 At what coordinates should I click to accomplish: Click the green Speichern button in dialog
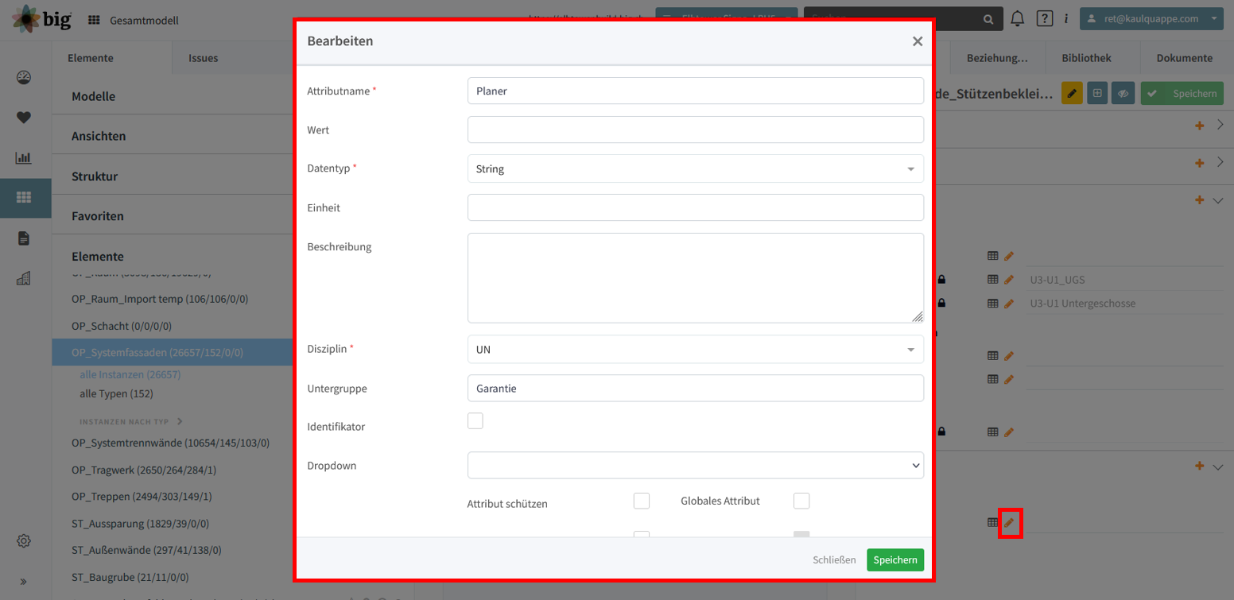point(895,559)
